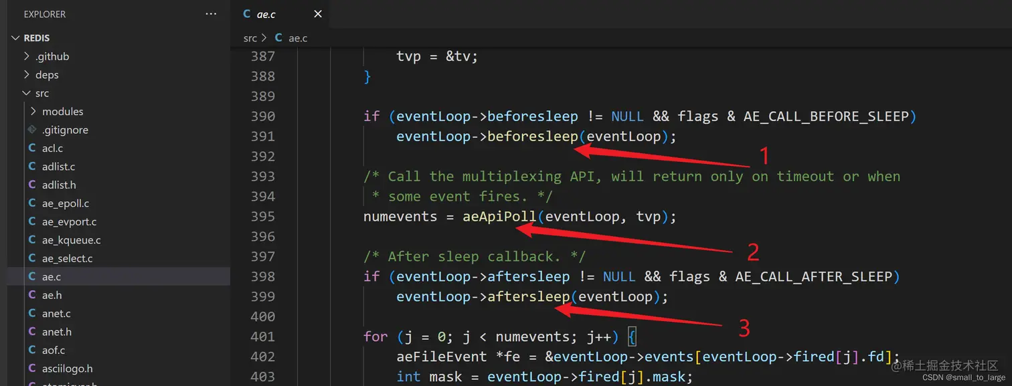Click the C icon in the ae.c tab

click(x=247, y=14)
